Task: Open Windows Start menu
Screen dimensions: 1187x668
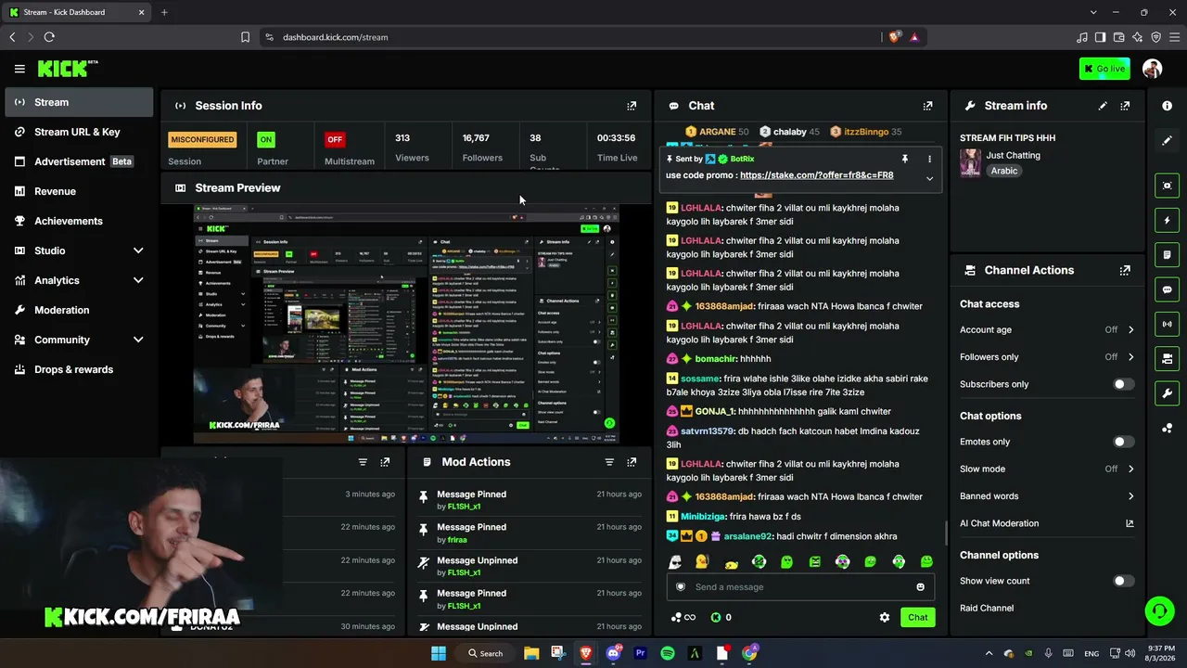Action: click(x=439, y=653)
